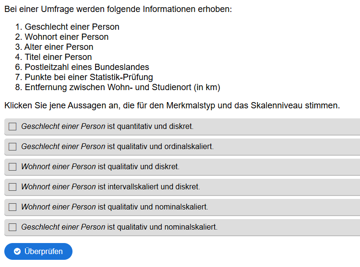Click list item 'Punkte bei einer Statistik-Prüfung'

[88, 77]
